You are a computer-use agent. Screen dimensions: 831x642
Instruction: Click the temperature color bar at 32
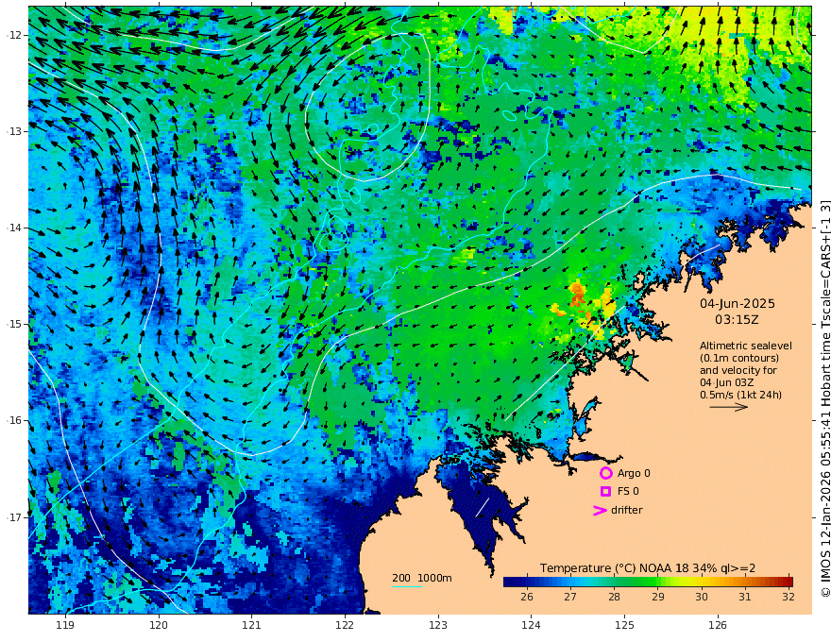789,582
